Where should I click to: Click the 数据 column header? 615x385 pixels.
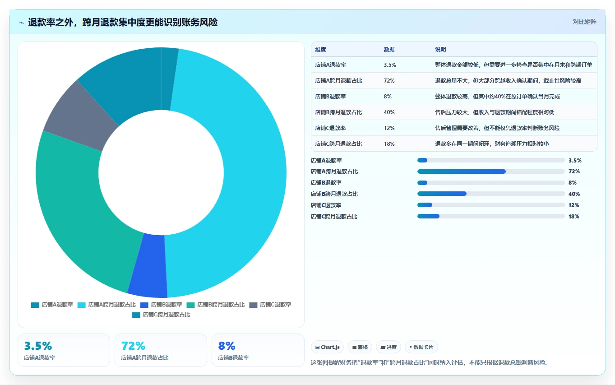(x=389, y=50)
